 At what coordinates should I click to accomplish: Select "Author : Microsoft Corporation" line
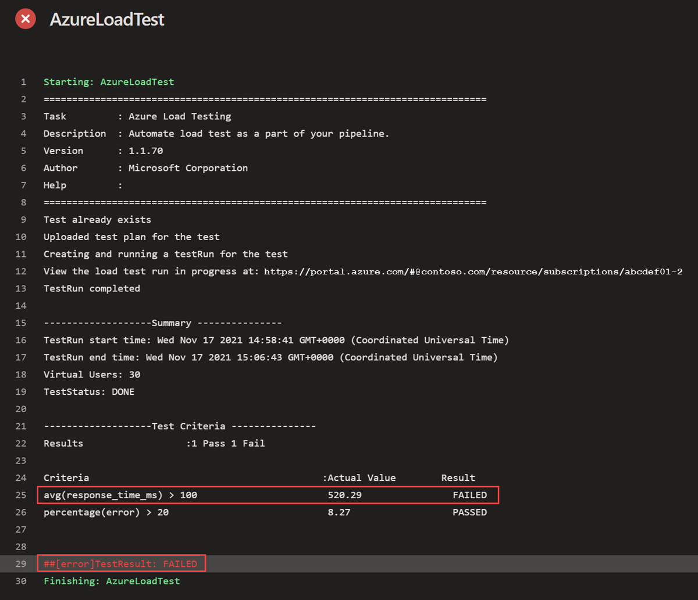click(145, 168)
